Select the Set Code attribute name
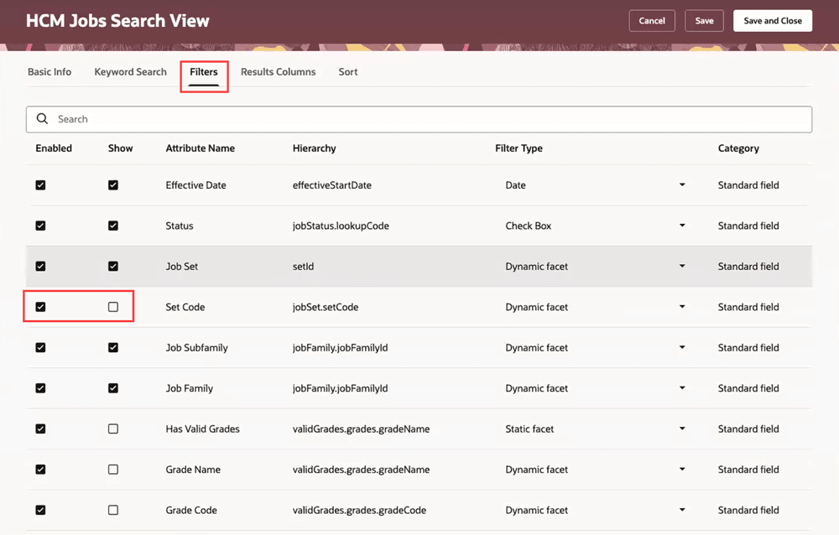Viewport: 839px width, 535px height. pyautogui.click(x=185, y=307)
